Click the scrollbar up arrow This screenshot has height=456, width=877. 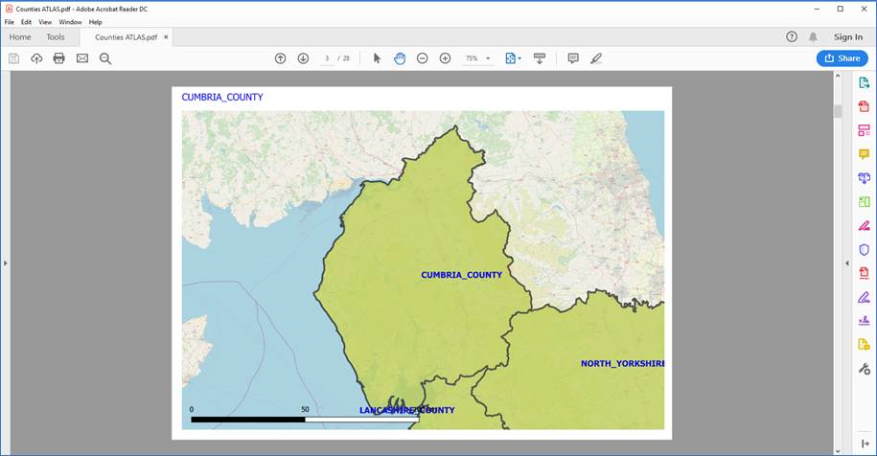[838, 76]
